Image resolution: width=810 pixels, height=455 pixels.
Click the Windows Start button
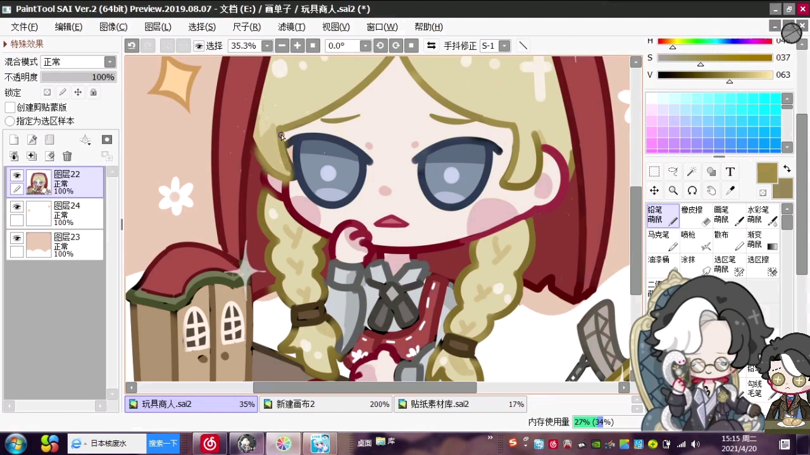[x=16, y=444]
